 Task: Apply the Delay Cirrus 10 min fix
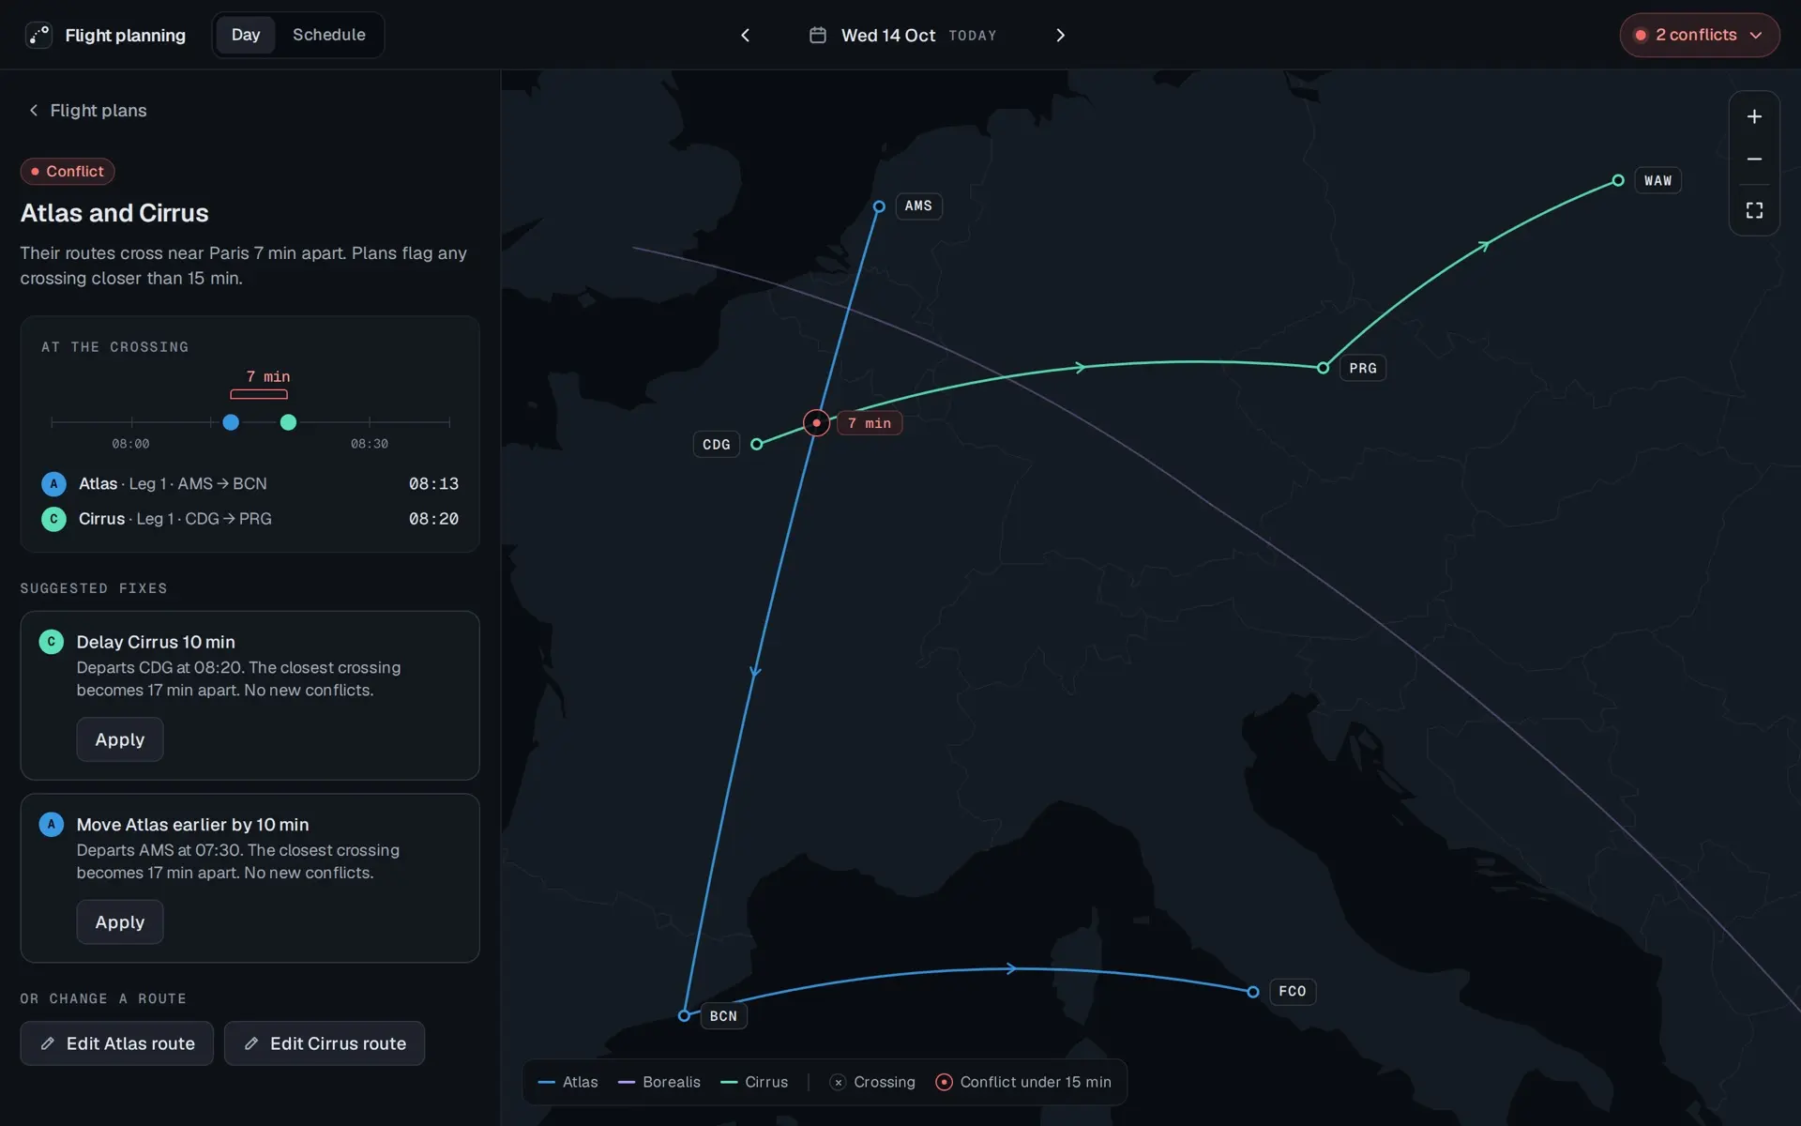pyautogui.click(x=120, y=739)
